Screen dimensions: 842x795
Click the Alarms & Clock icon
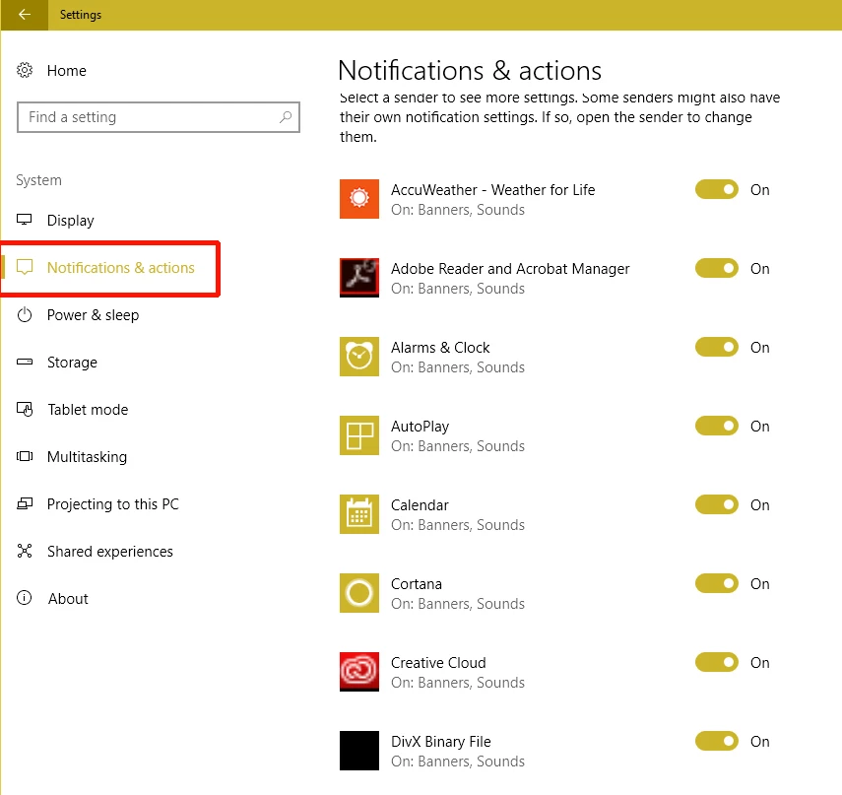click(x=359, y=357)
